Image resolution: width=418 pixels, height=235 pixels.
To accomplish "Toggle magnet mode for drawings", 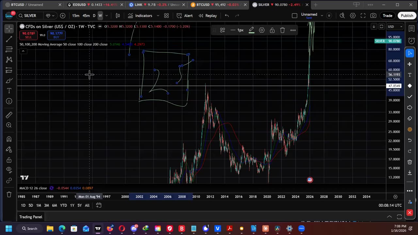I will [x=9, y=139].
